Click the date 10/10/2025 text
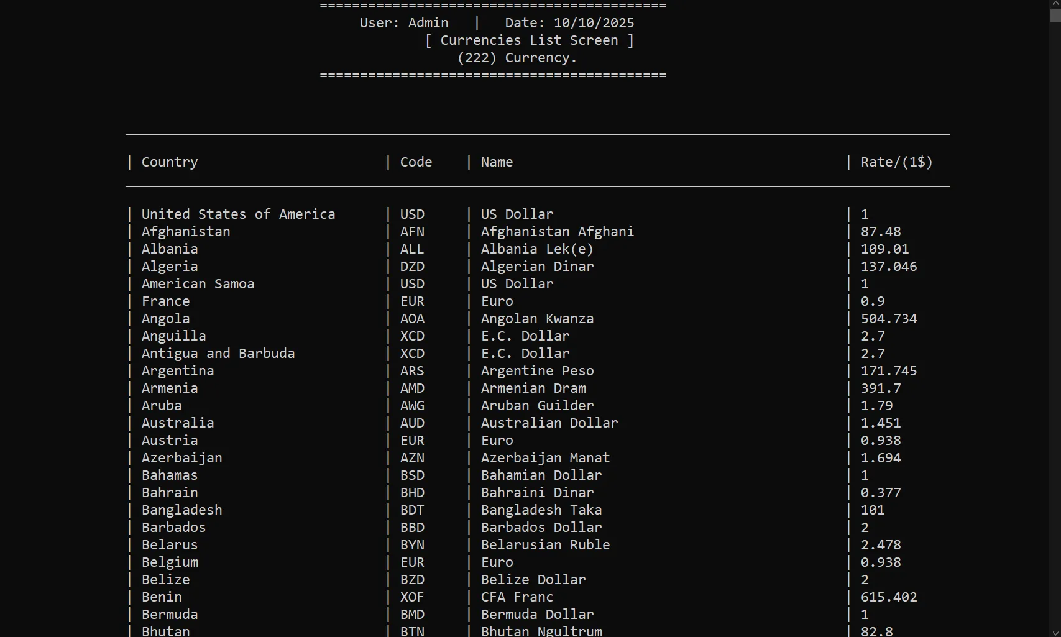1061x637 pixels. coord(594,23)
